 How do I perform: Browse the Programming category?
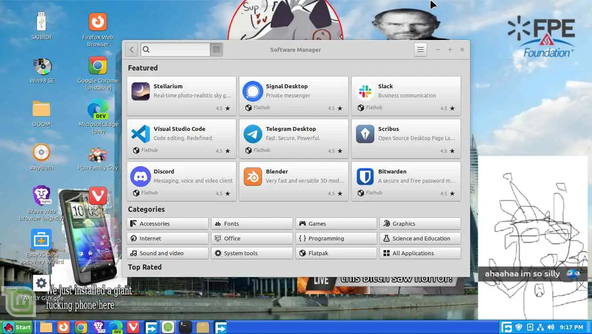coord(336,238)
